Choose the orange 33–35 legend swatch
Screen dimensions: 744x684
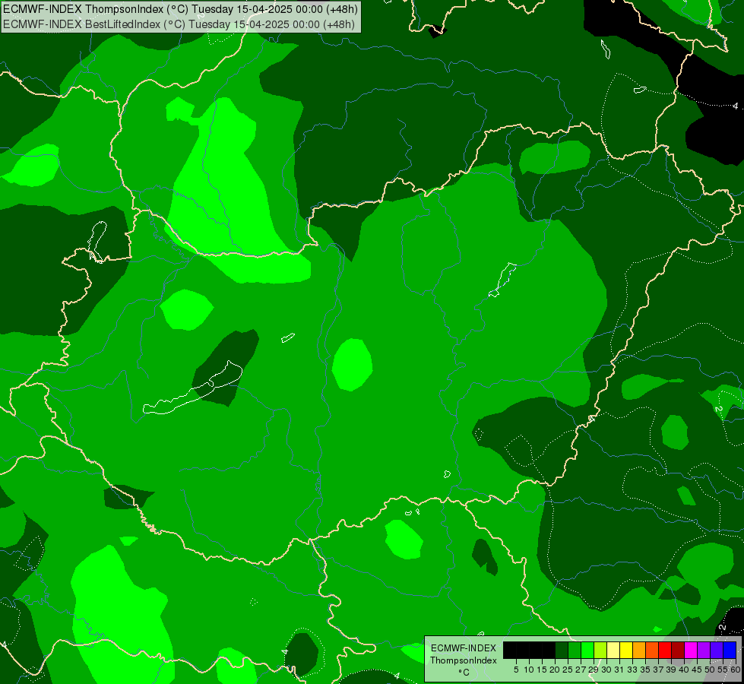[x=639, y=650]
